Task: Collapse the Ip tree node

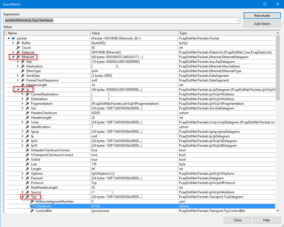Action: [x=18, y=89]
